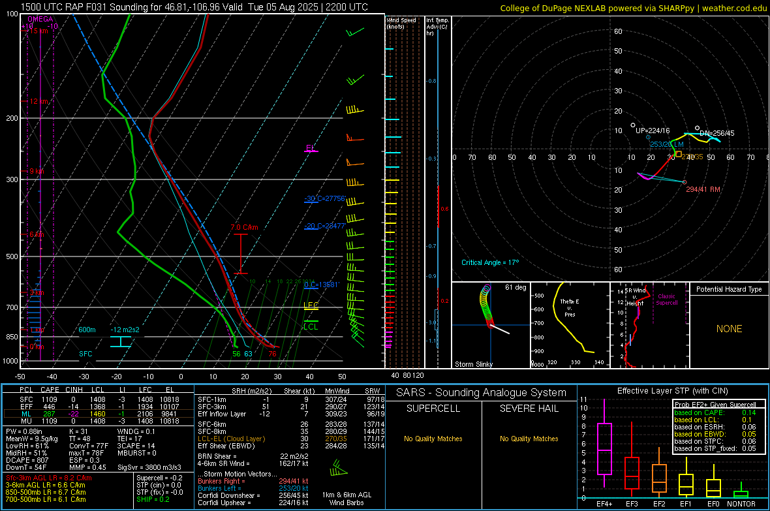Click the SEVERE HAIL analogue column header

[x=529, y=409]
